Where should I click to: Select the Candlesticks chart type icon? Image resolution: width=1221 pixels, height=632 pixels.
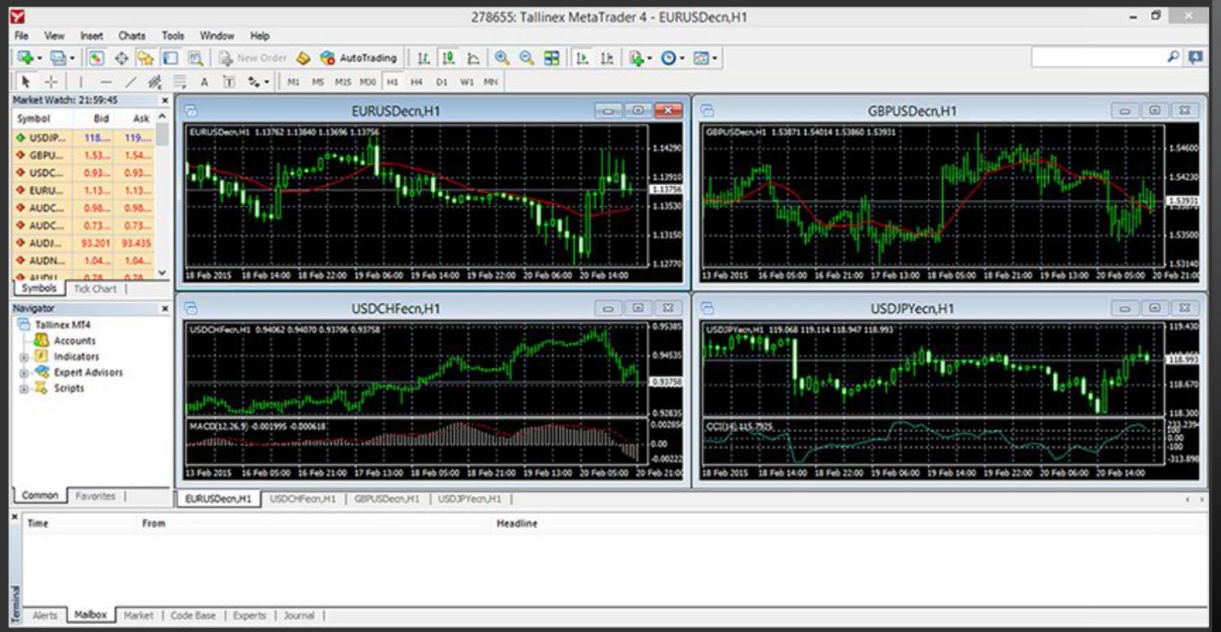[x=448, y=58]
